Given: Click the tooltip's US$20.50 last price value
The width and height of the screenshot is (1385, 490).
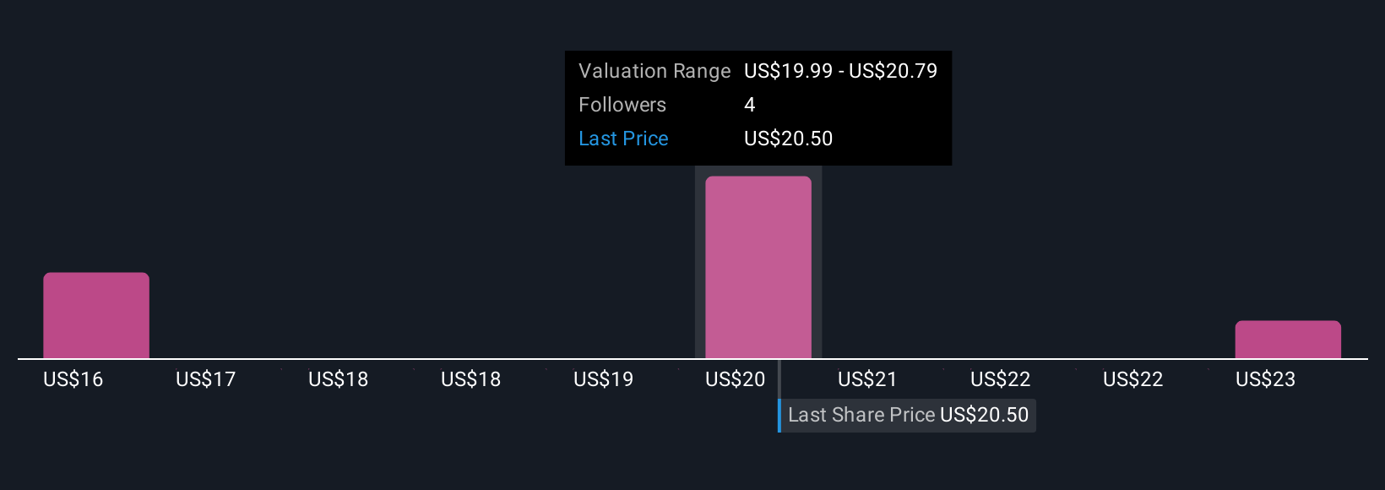Looking at the screenshot, I should click(x=788, y=139).
